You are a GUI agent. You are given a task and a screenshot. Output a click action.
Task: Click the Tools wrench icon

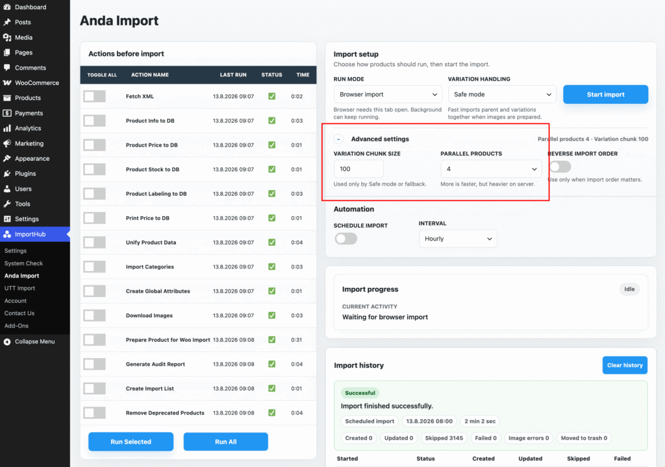click(6, 204)
